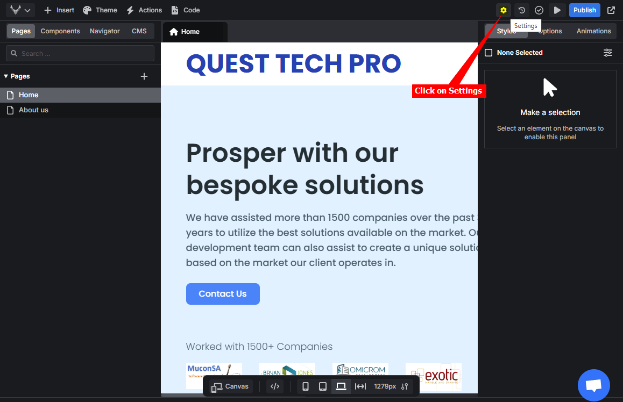Switch to tablet viewport icon

click(x=323, y=386)
